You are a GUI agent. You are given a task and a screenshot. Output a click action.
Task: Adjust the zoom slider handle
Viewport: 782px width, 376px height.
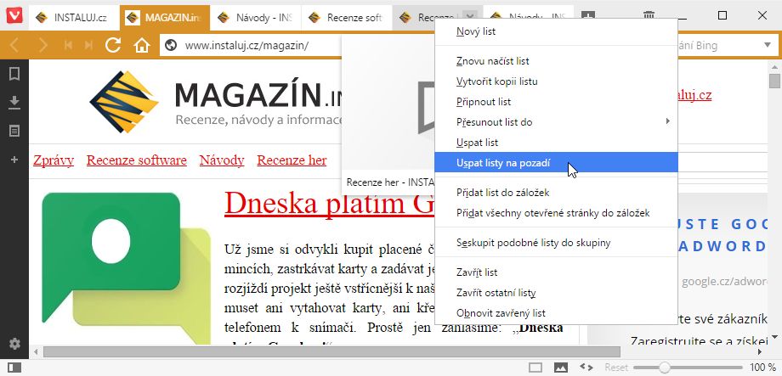[x=664, y=368]
